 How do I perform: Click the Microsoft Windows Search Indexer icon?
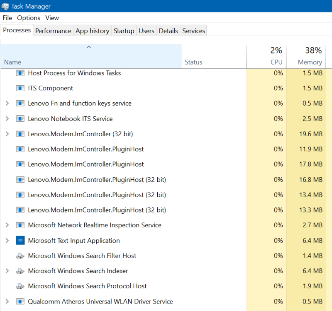click(20, 271)
